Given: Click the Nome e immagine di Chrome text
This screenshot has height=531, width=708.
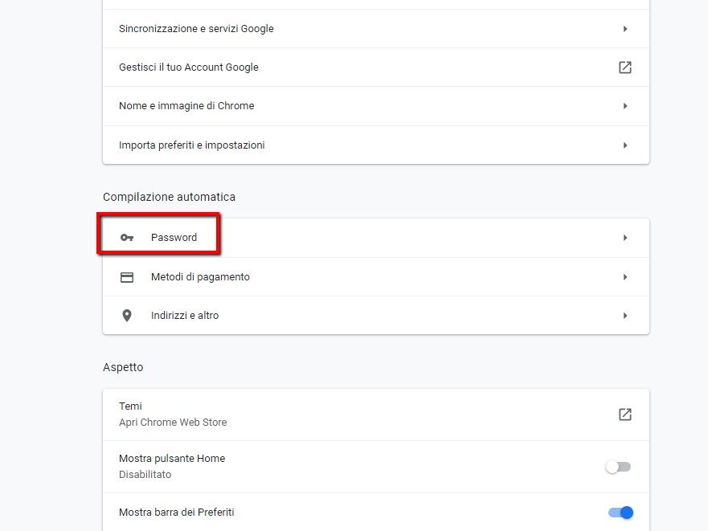Looking at the screenshot, I should (x=186, y=106).
